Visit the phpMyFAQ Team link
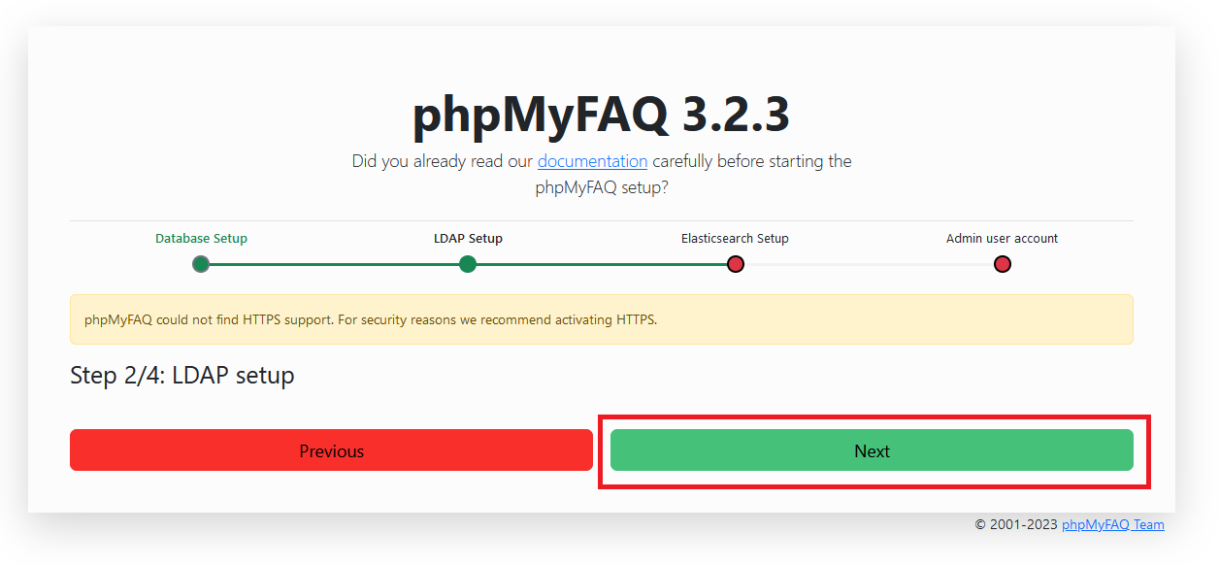Image resolution: width=1220 pixels, height=566 pixels. pos(1113,524)
